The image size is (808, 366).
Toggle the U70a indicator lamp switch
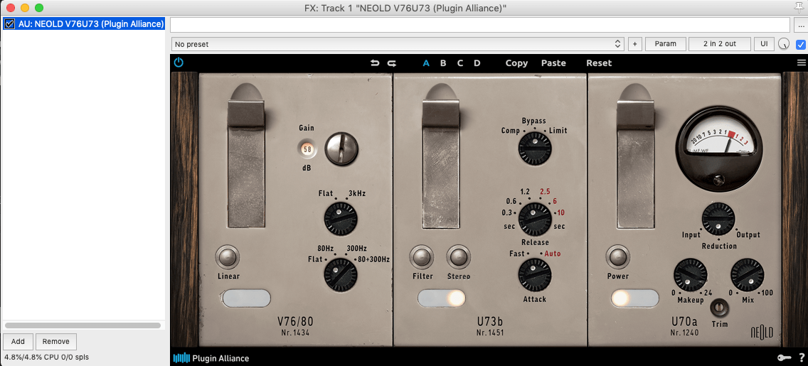pyautogui.click(x=635, y=298)
